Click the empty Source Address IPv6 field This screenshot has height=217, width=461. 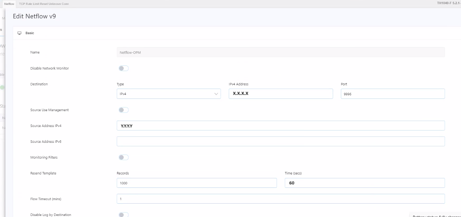click(x=280, y=141)
